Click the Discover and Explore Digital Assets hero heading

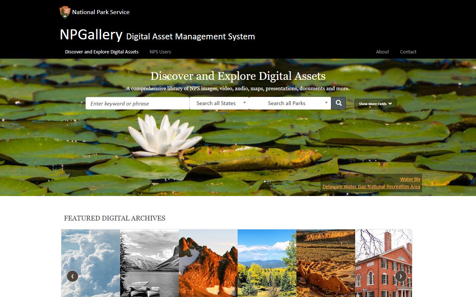point(238,76)
